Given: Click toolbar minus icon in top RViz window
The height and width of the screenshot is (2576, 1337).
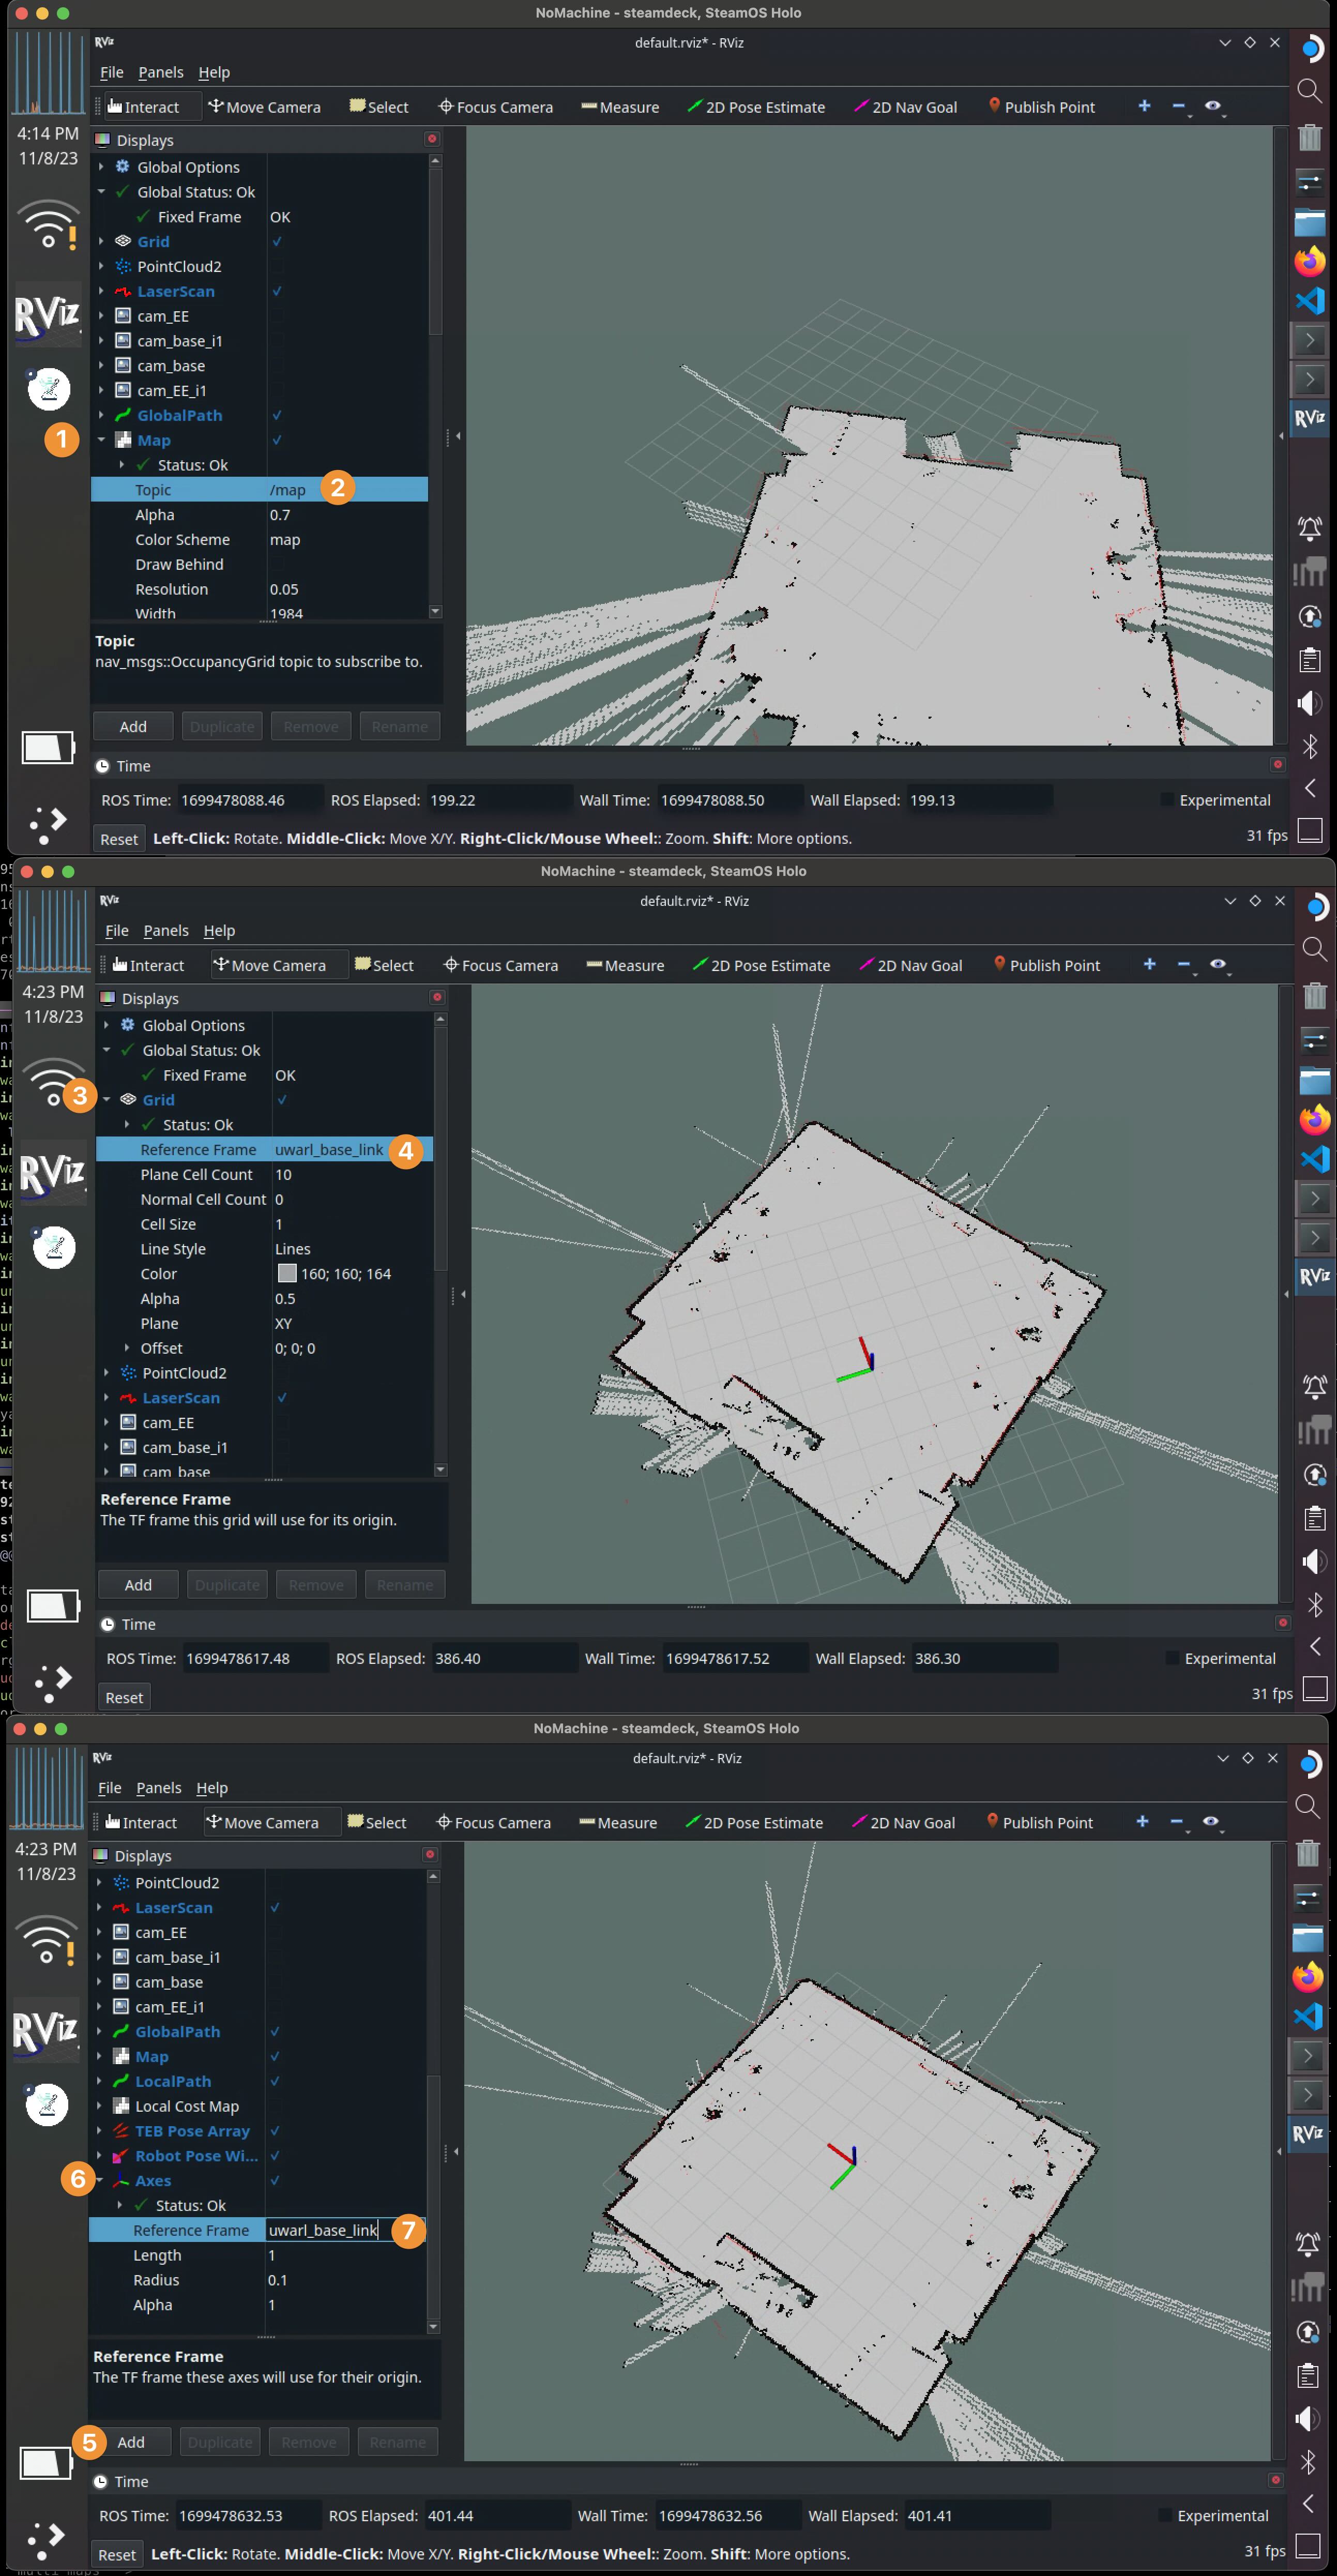Looking at the screenshot, I should point(1178,106).
